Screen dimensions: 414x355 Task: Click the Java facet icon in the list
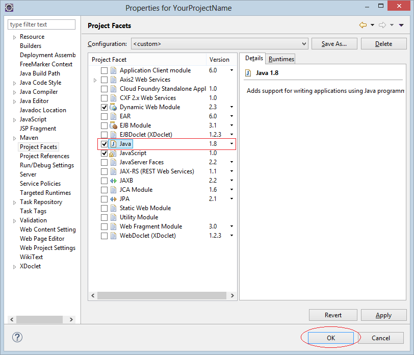pyautogui.click(x=114, y=144)
